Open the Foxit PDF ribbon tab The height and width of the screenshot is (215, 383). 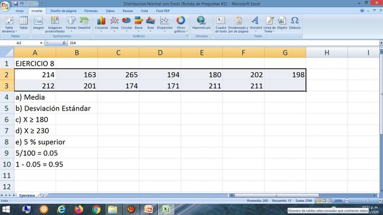[163, 11]
